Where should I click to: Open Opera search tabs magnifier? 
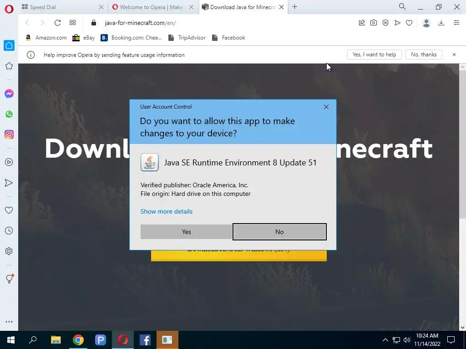[x=402, y=6]
